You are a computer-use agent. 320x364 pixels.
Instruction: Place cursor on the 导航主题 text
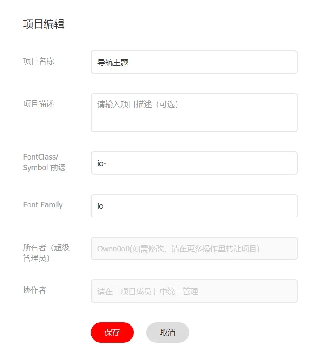(113, 63)
